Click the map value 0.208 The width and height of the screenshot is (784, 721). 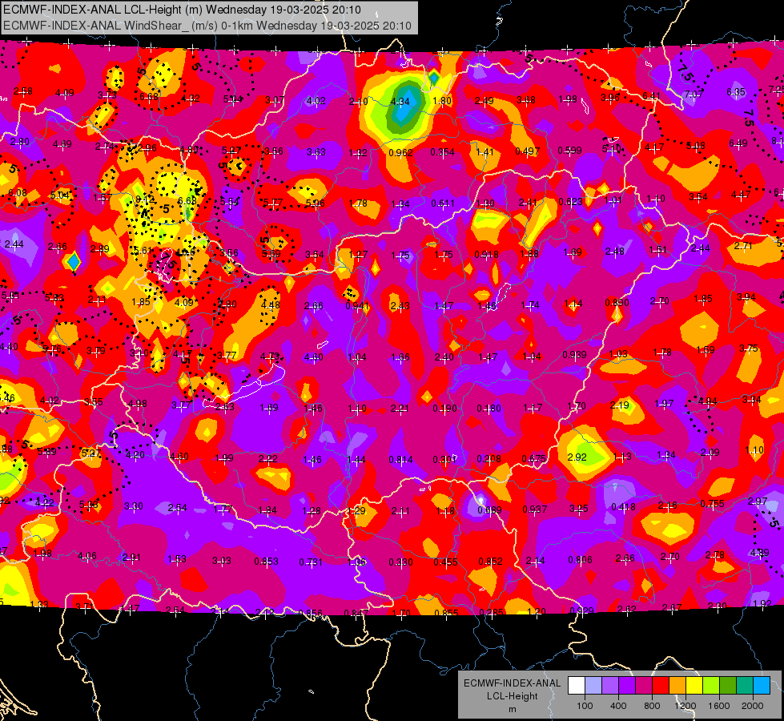pyautogui.click(x=489, y=459)
